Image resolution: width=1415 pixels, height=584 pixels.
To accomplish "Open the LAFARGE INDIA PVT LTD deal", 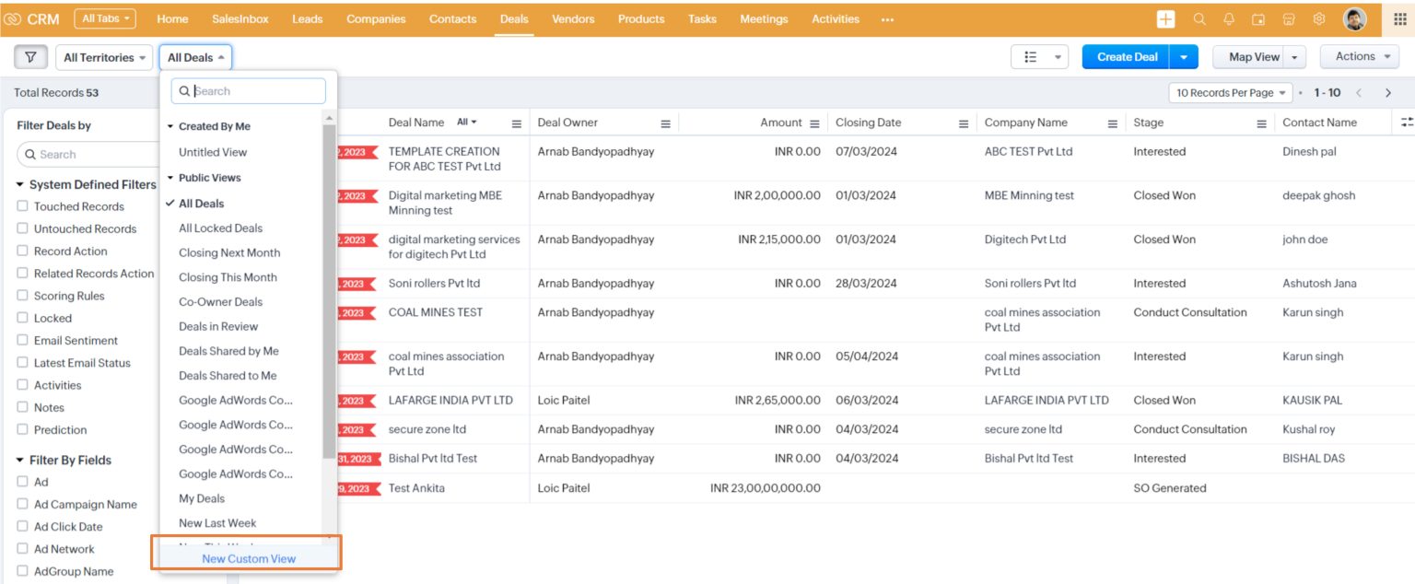I will pyautogui.click(x=450, y=401).
